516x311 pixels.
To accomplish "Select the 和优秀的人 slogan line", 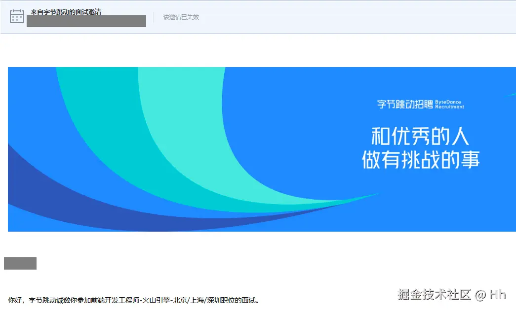I will (x=420, y=136).
